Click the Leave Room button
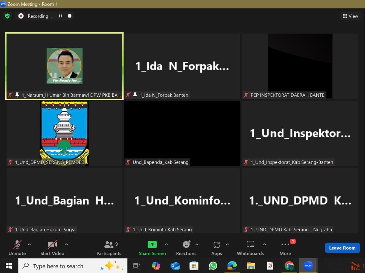Image resolution: width=365 pixels, height=273 pixels. click(x=342, y=248)
